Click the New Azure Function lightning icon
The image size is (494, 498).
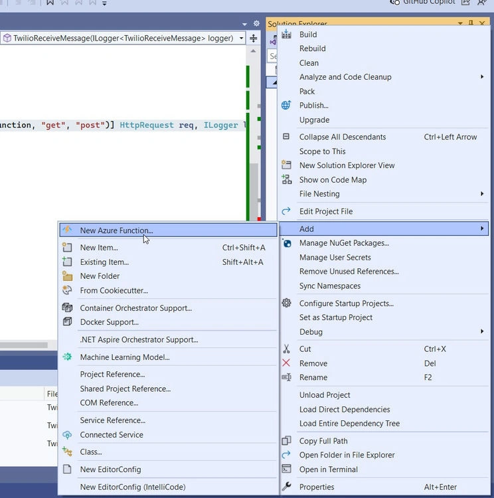point(67,230)
